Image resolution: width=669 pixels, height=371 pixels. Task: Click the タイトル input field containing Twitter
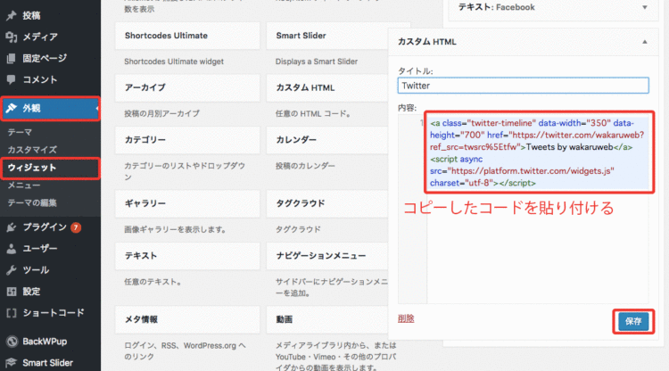(x=523, y=86)
